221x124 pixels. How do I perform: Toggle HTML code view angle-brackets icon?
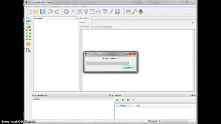tap(98, 11)
